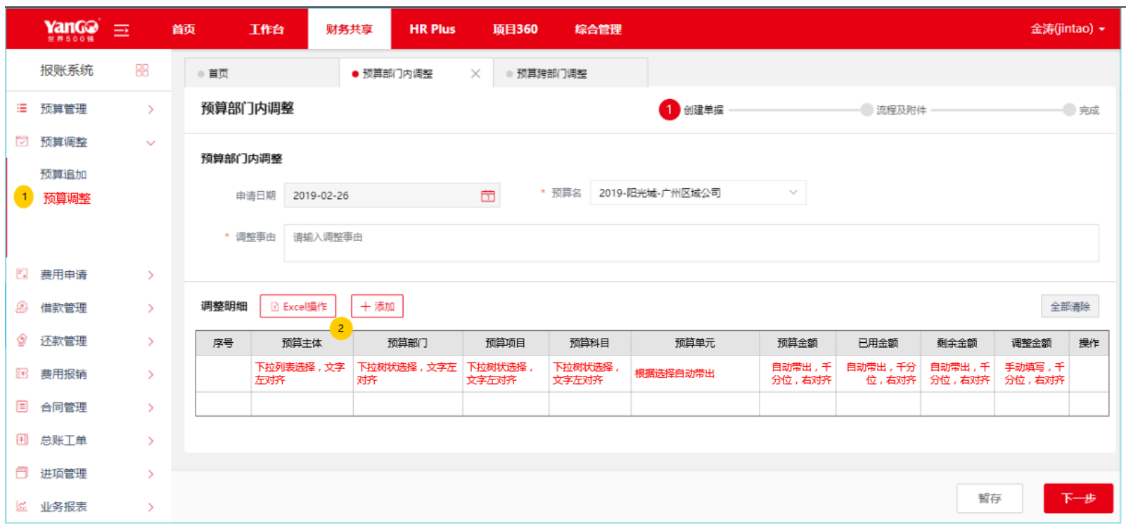Click the 预算科目 column header
1126x529 pixels.
589,343
